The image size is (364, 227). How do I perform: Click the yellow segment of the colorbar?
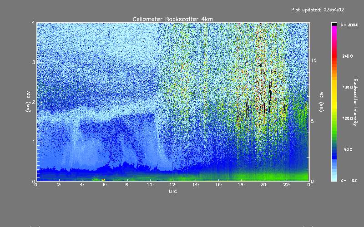tap(334, 95)
